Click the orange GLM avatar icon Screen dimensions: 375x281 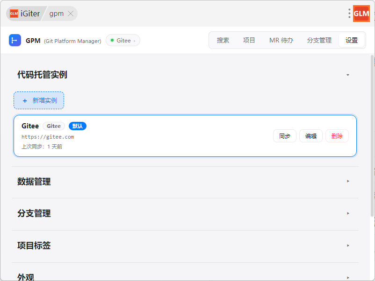pyautogui.click(x=361, y=14)
